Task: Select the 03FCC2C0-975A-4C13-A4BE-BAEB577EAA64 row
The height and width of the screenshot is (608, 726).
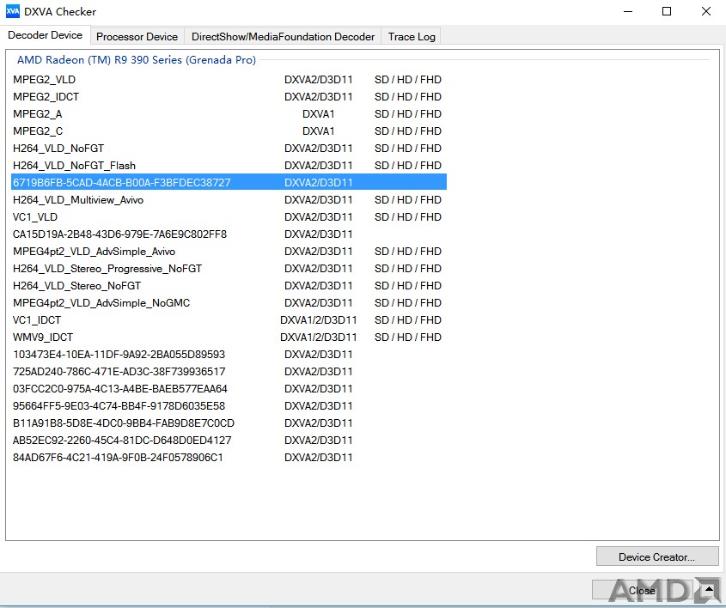Action: point(229,389)
